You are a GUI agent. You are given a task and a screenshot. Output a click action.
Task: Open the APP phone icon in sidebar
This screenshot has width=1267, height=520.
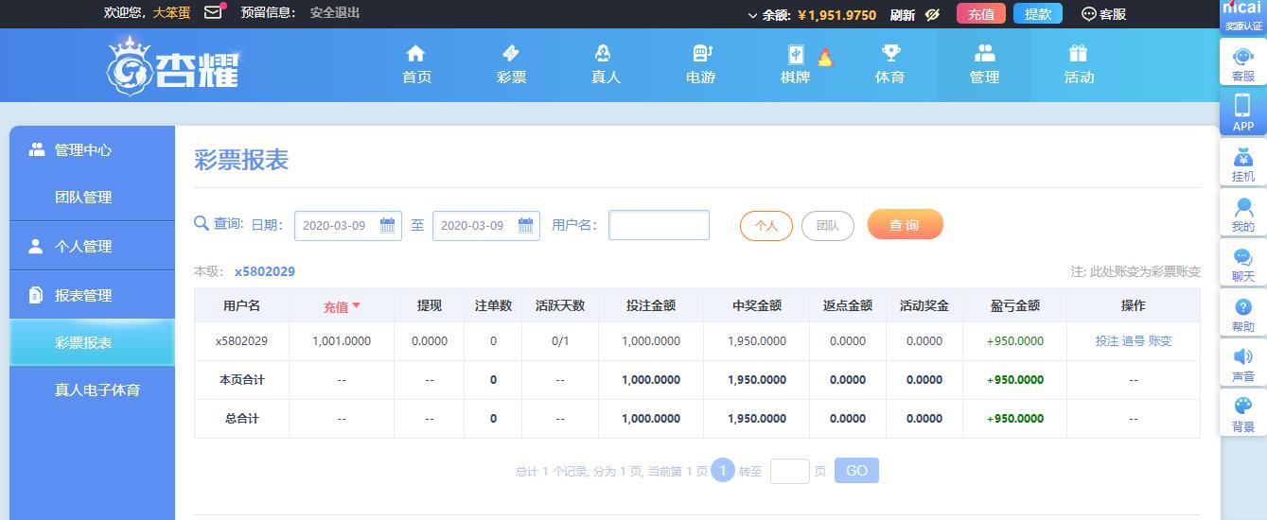point(1243,113)
